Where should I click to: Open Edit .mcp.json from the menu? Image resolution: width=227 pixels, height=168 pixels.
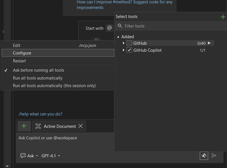(x=17, y=45)
